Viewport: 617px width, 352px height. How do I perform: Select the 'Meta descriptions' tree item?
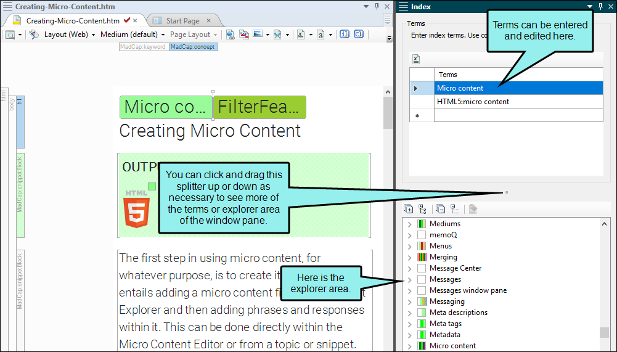(x=459, y=313)
